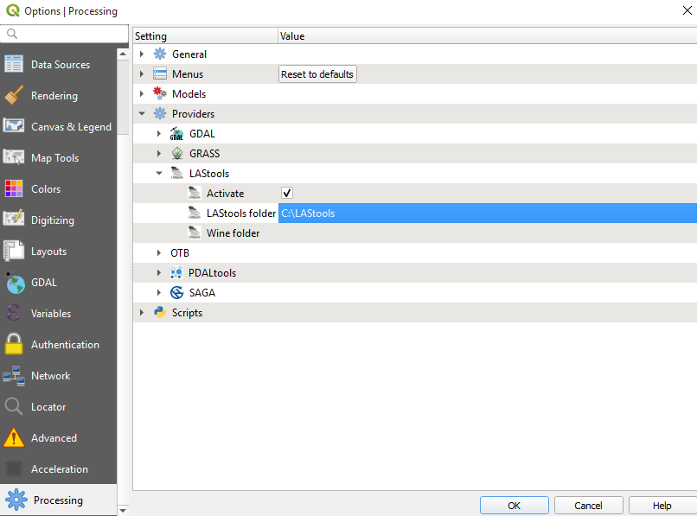Screen dimensions: 697x516
Task: Uncheck the LAStools Activate checkbox
Action: click(x=286, y=193)
